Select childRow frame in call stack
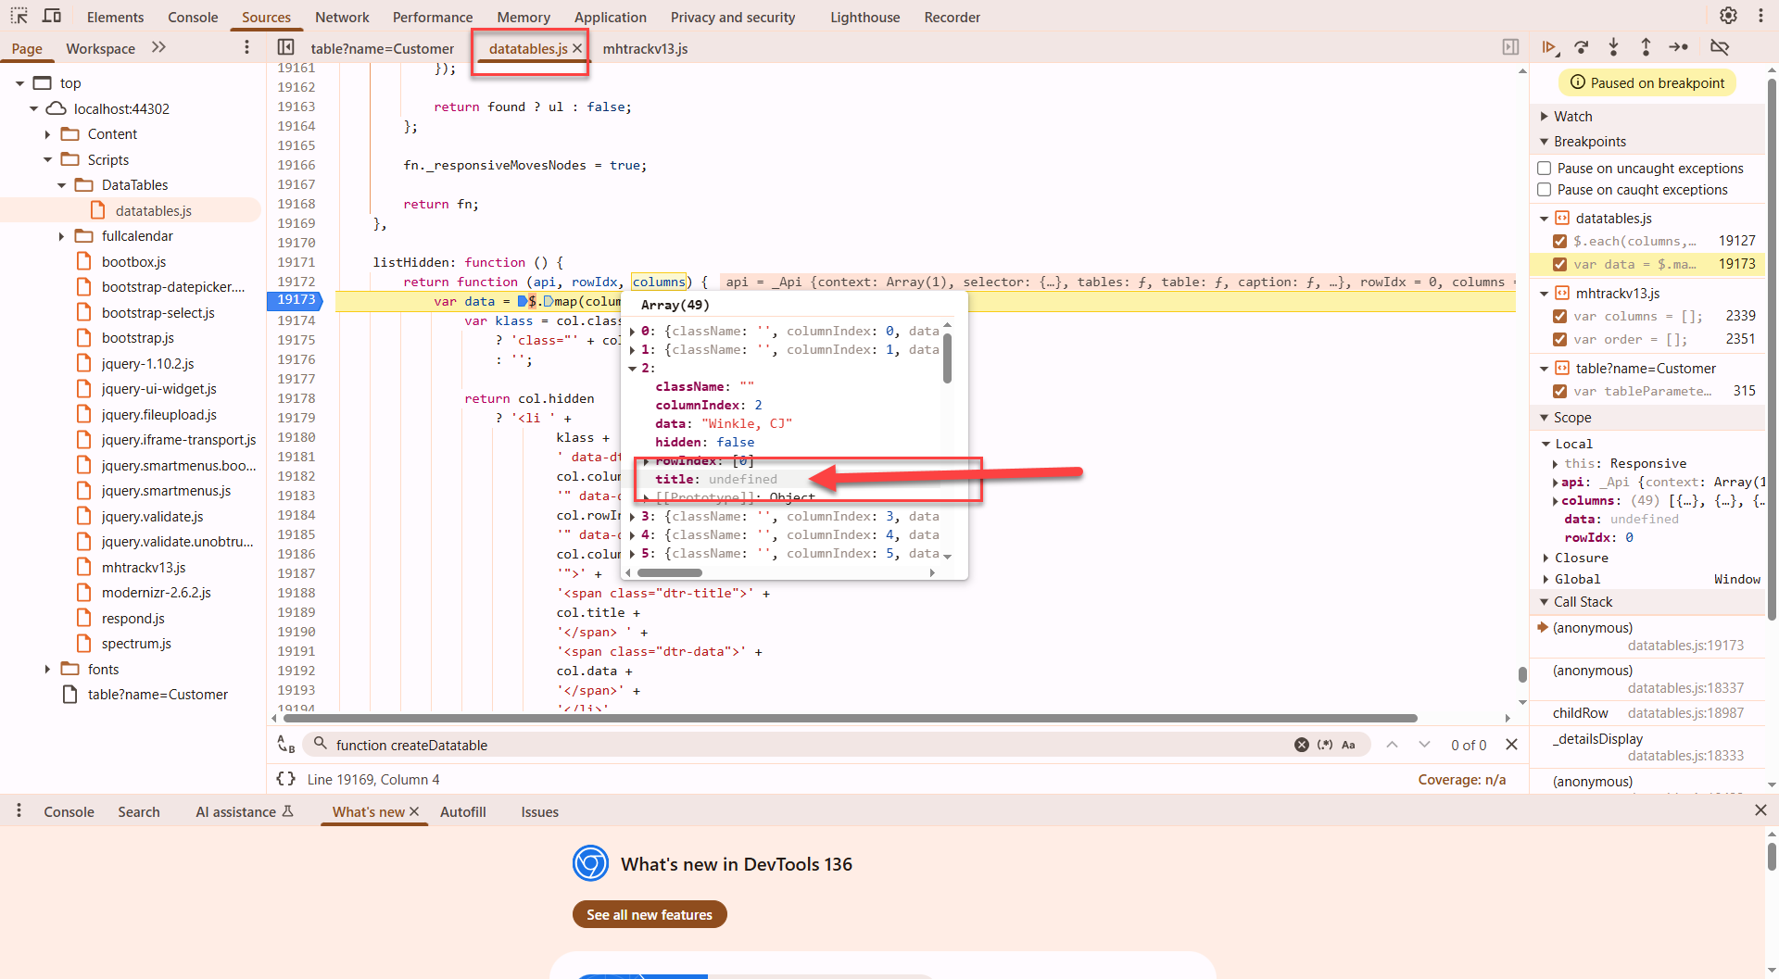This screenshot has height=979, width=1779. (x=1648, y=713)
